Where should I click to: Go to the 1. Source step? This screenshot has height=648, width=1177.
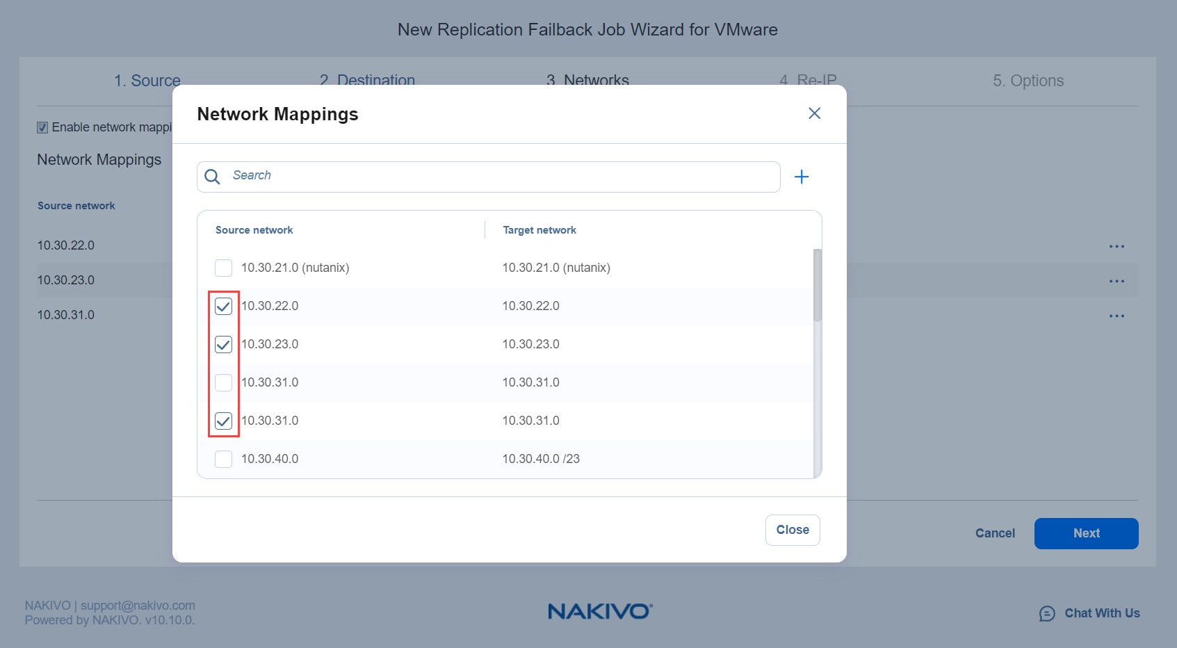coord(147,81)
